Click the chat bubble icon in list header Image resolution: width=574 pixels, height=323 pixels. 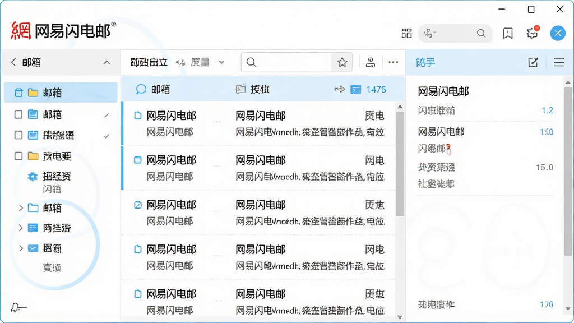pos(141,89)
